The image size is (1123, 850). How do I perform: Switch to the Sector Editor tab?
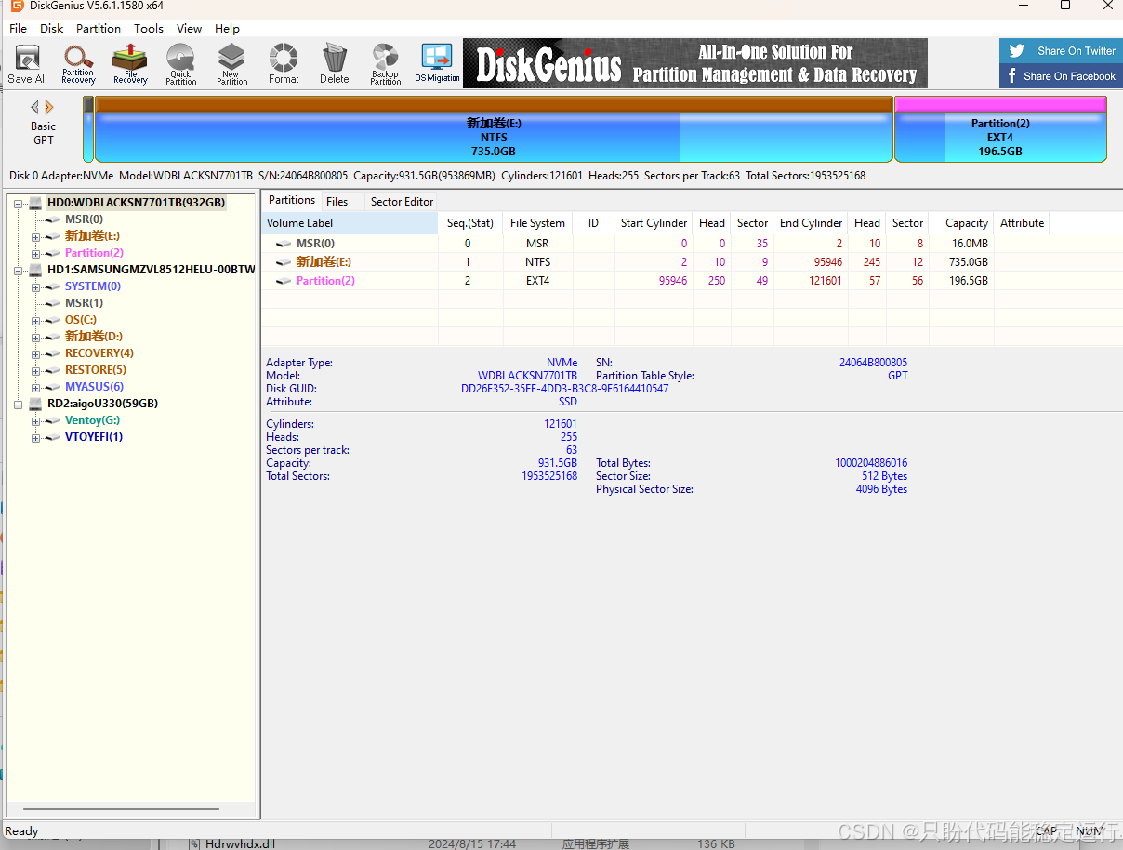click(x=402, y=201)
